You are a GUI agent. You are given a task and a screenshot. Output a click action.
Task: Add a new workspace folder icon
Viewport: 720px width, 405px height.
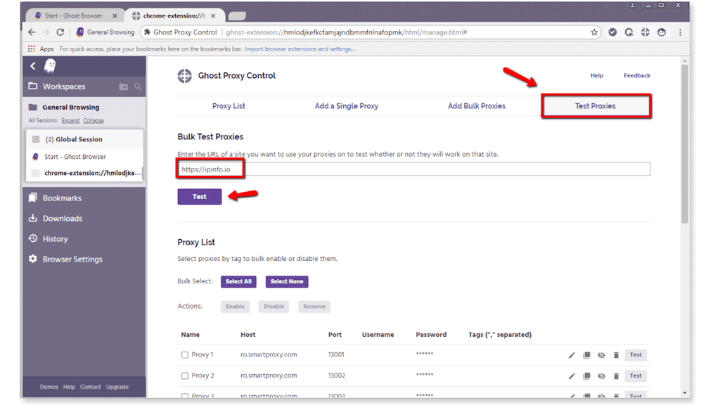click(x=124, y=86)
